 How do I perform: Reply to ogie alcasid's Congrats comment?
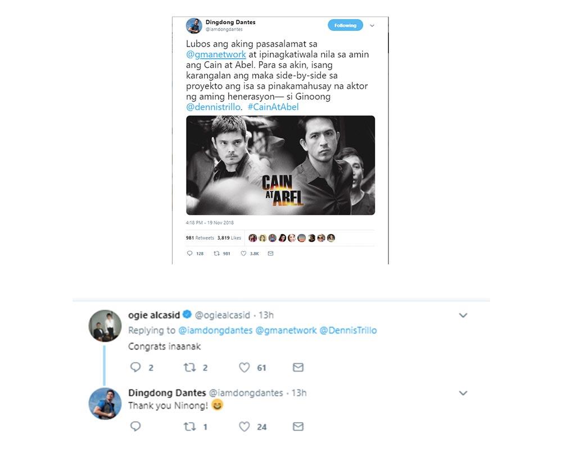135,368
